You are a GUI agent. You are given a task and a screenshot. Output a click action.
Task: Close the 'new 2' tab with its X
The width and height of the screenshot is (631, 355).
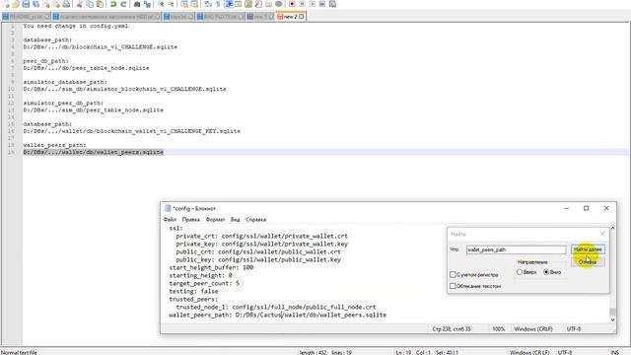pos(302,17)
